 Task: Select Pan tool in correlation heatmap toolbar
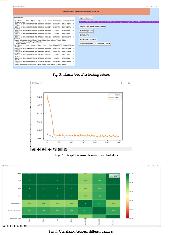coord(15,226)
